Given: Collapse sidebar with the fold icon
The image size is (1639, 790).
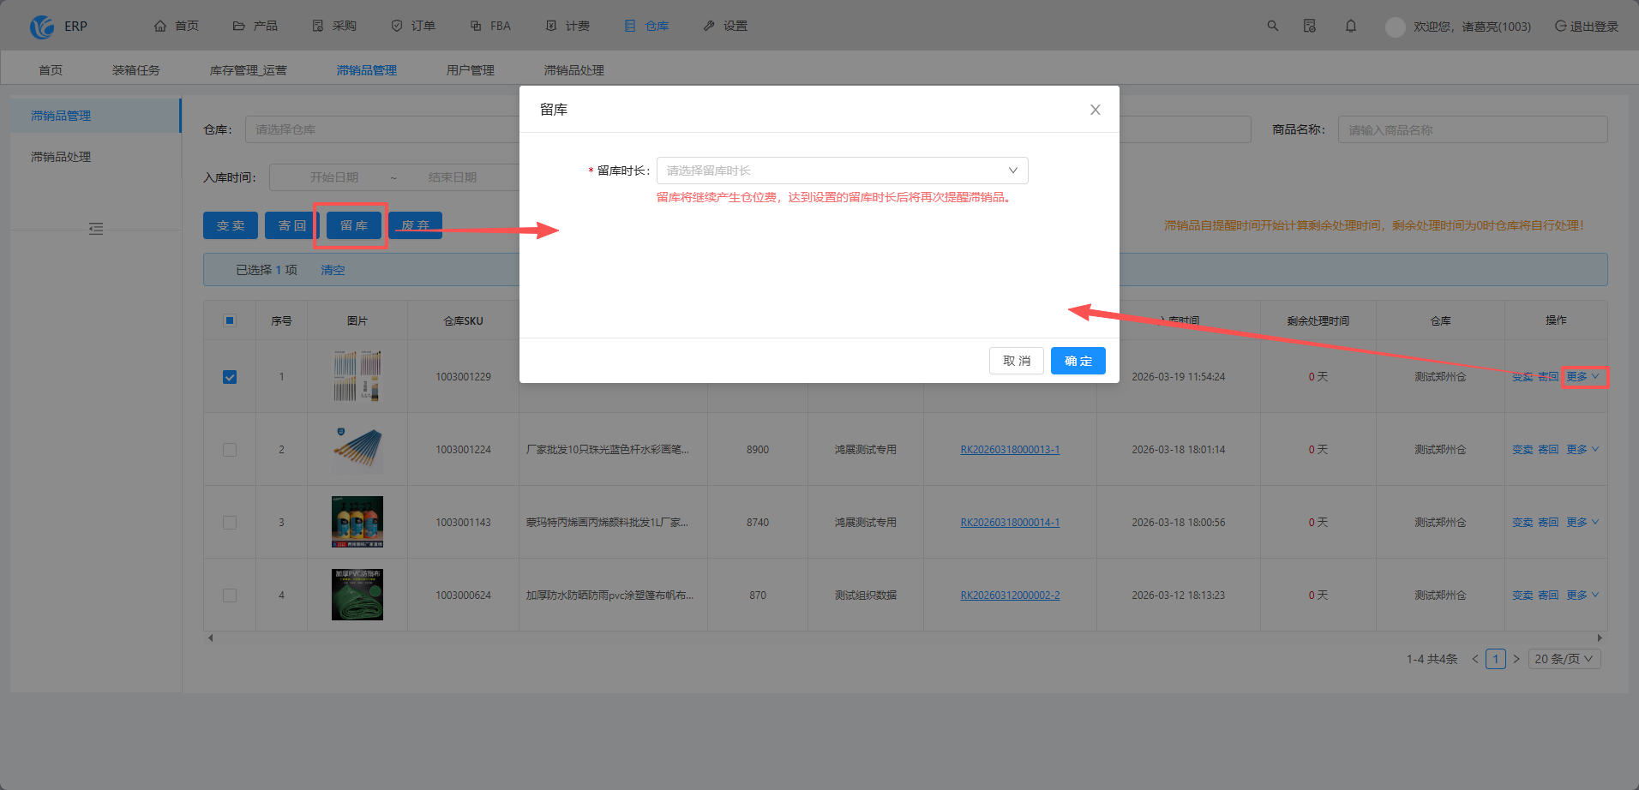Looking at the screenshot, I should pos(96,229).
